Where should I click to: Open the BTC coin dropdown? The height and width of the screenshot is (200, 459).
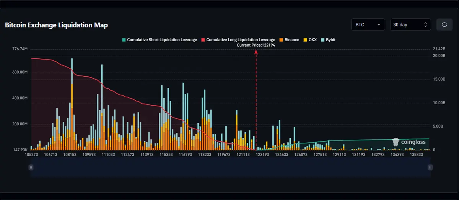pos(368,25)
